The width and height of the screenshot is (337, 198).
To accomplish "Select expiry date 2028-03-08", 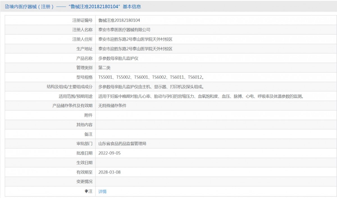I will coord(110,172).
